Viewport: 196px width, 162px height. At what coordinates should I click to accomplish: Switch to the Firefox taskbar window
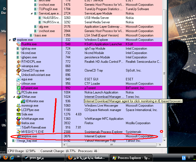87,158
